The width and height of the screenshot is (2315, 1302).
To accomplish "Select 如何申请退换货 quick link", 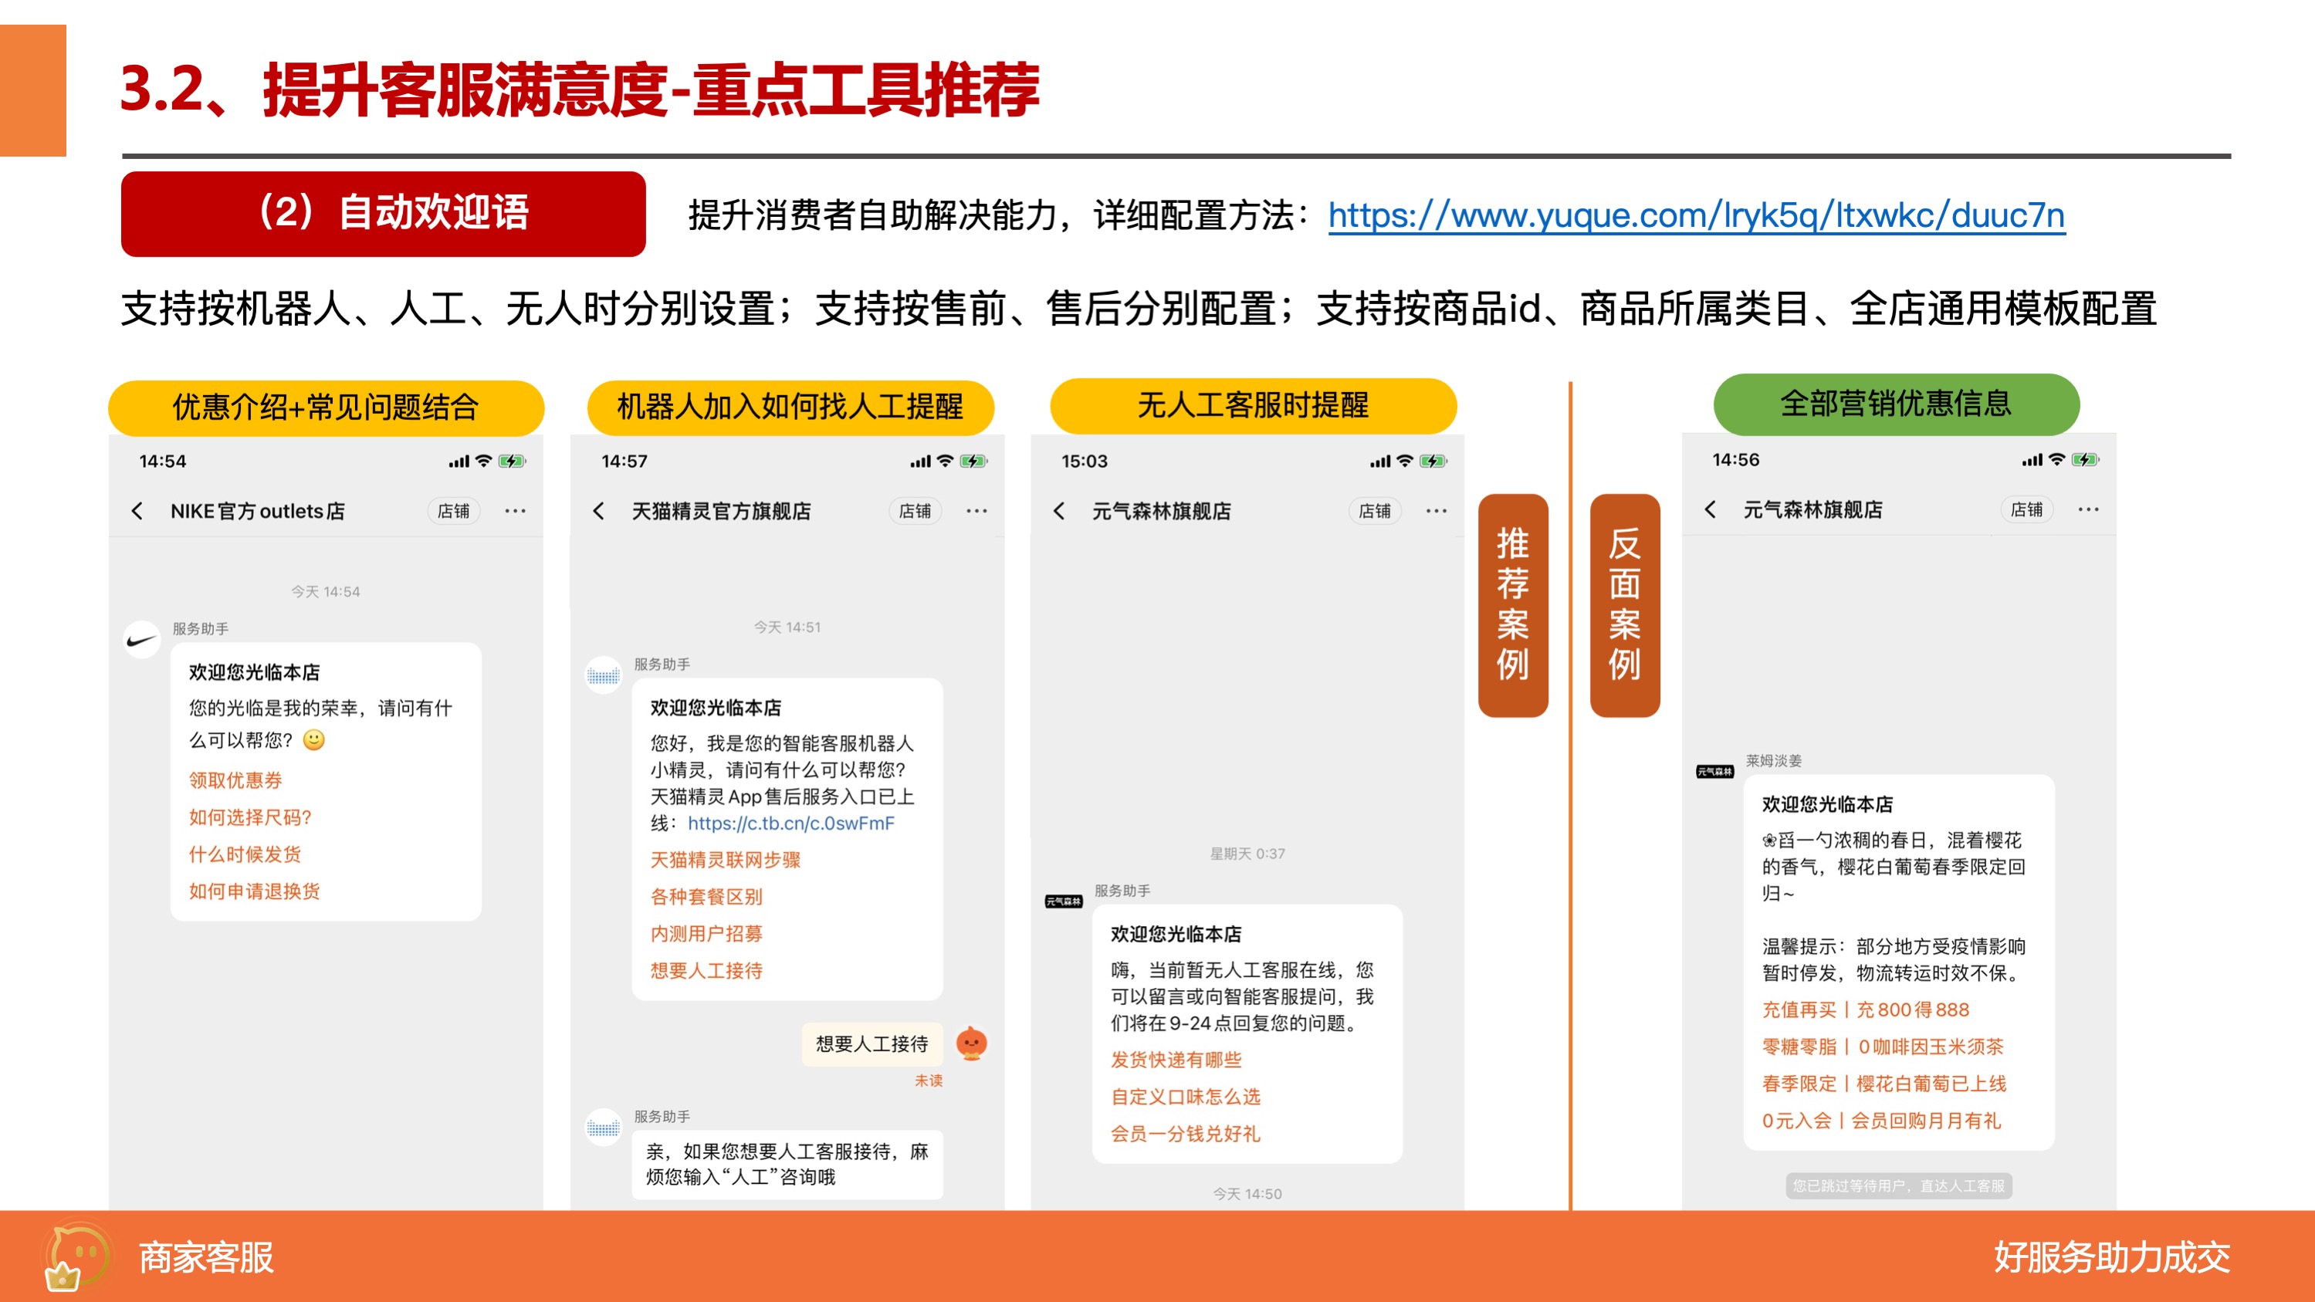I will click(x=254, y=891).
